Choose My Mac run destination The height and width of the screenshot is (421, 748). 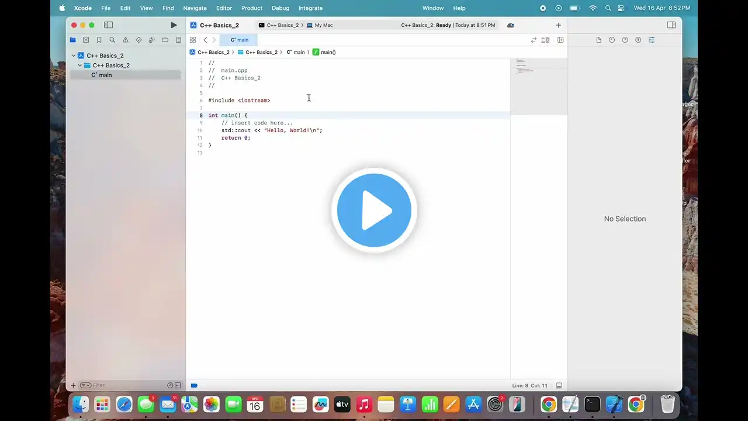tap(320, 25)
